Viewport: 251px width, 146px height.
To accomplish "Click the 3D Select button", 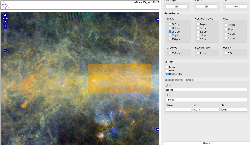I will [236, 6].
